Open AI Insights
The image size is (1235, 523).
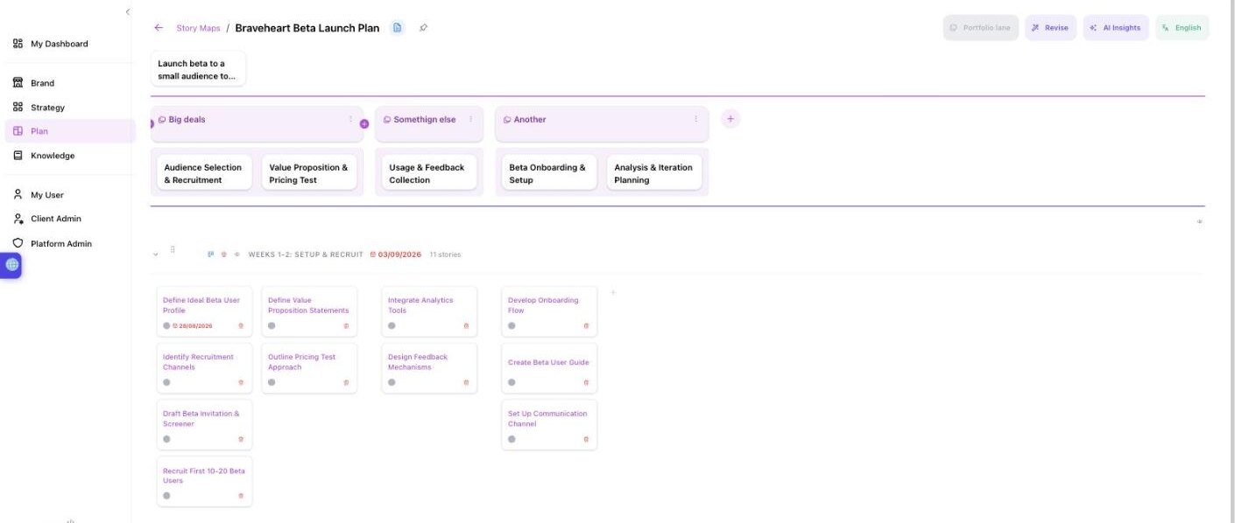[x=1116, y=28]
